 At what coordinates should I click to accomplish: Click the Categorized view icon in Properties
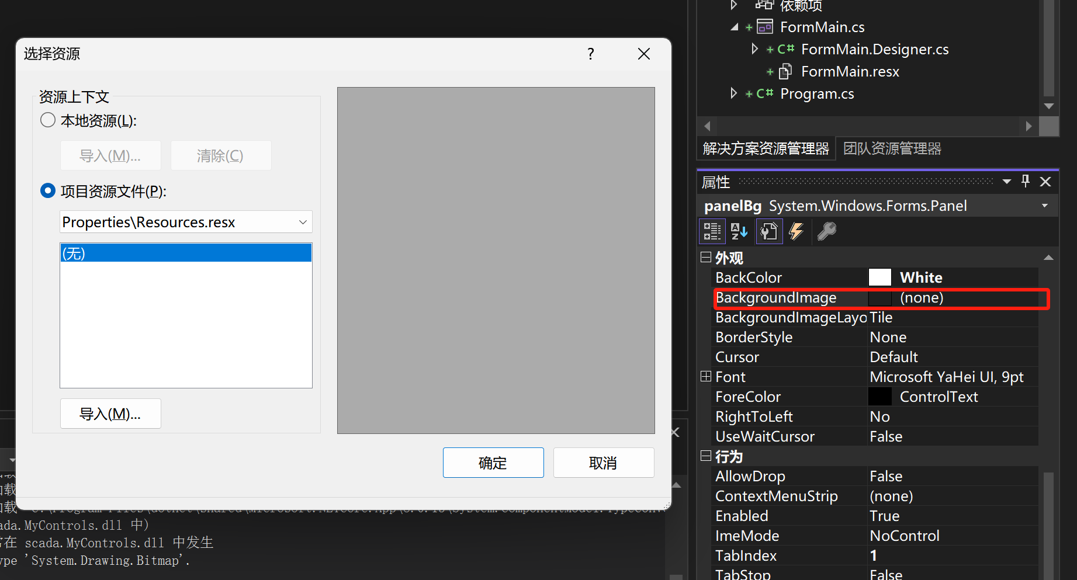(x=712, y=231)
